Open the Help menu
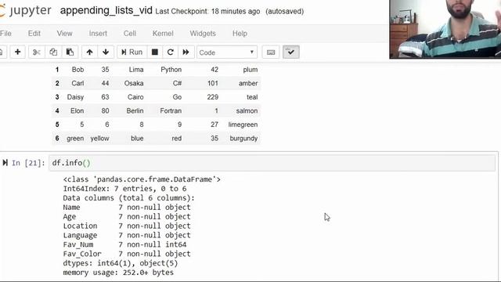Viewport: 501px width, 282px height. tap(240, 33)
